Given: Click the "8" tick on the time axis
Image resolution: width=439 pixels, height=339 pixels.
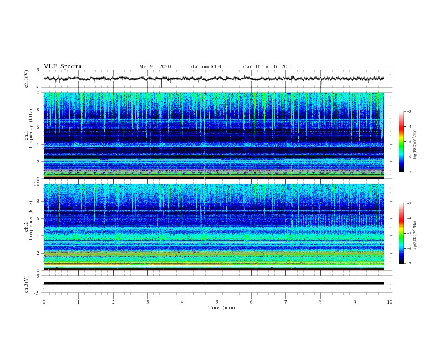Looking at the screenshot, I should pyautogui.click(x=320, y=302).
